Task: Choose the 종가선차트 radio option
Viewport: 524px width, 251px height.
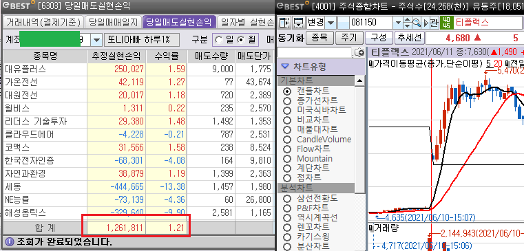Action: tap(287, 100)
